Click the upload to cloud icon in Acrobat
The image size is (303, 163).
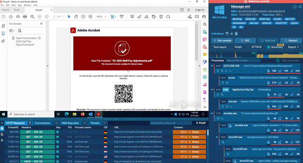coord(18,17)
